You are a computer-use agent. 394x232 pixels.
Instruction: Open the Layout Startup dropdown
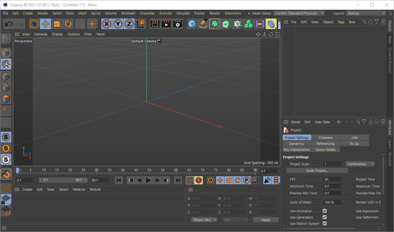tap(366, 13)
